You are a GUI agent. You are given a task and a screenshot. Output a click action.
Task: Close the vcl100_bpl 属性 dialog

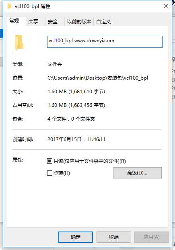click(x=166, y=6)
